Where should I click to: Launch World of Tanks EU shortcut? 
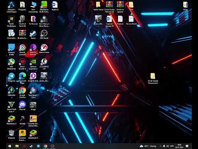pos(22,21)
